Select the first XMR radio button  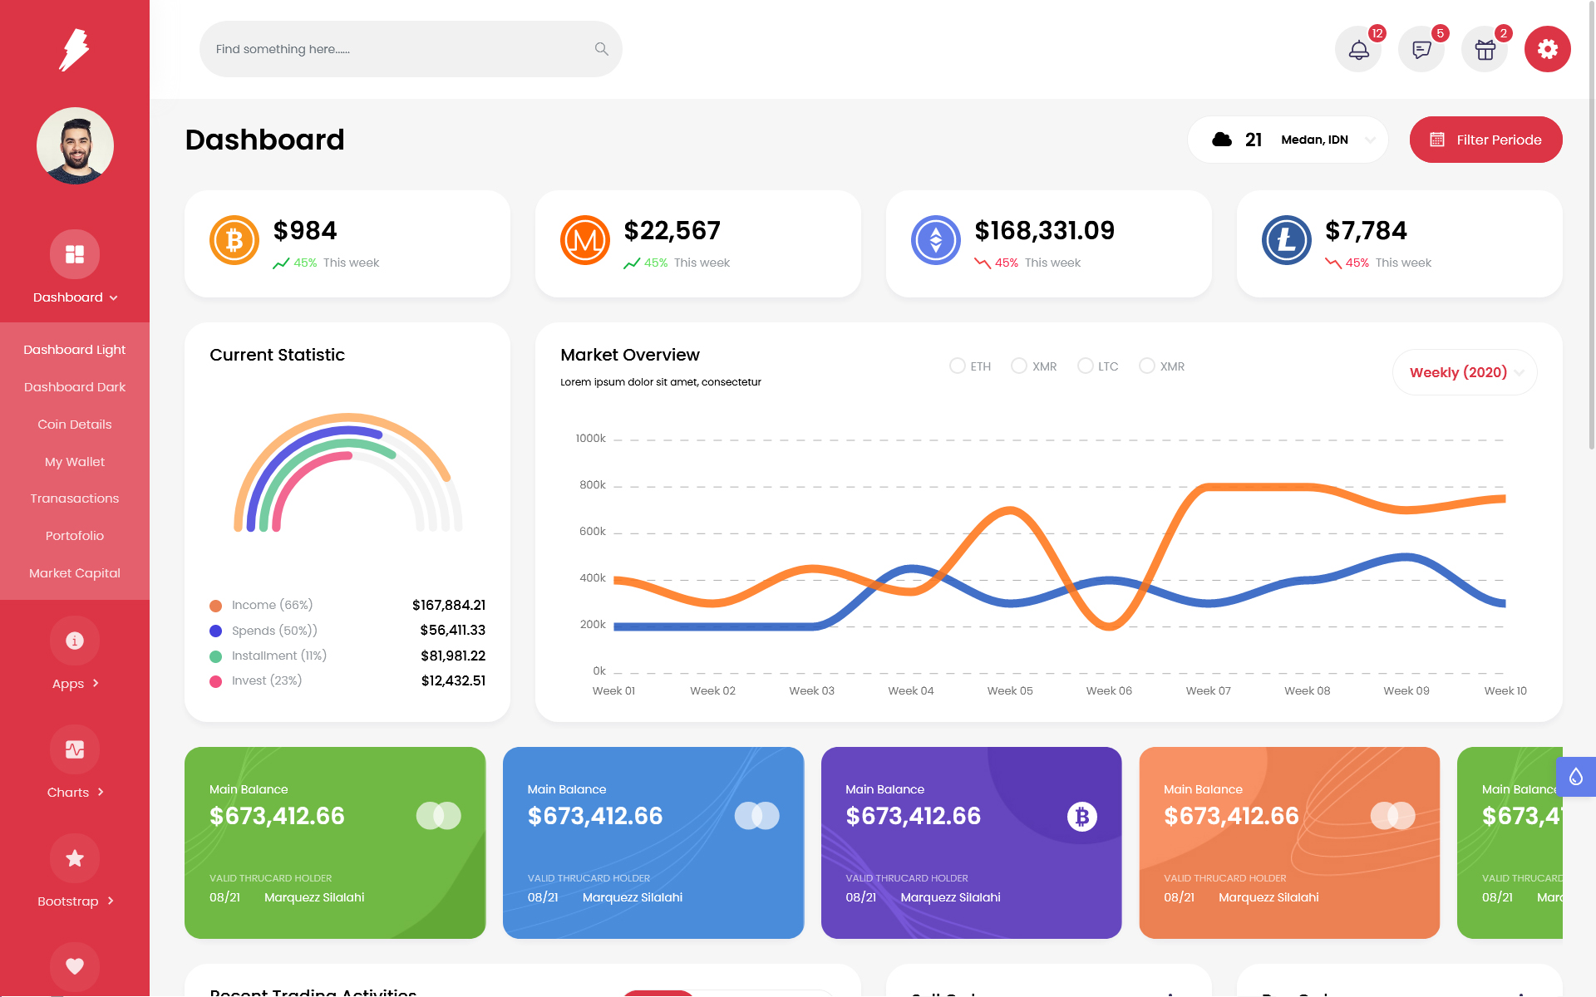point(1019,366)
